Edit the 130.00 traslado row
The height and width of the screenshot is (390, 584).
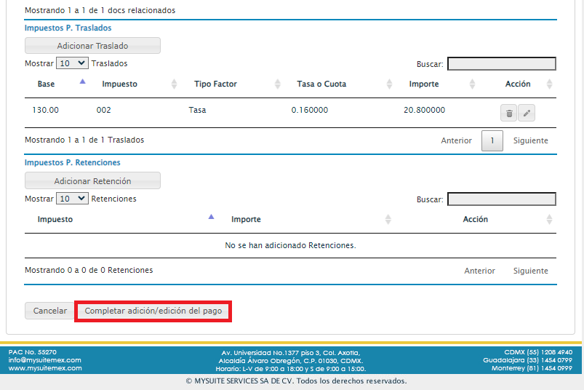pos(527,113)
